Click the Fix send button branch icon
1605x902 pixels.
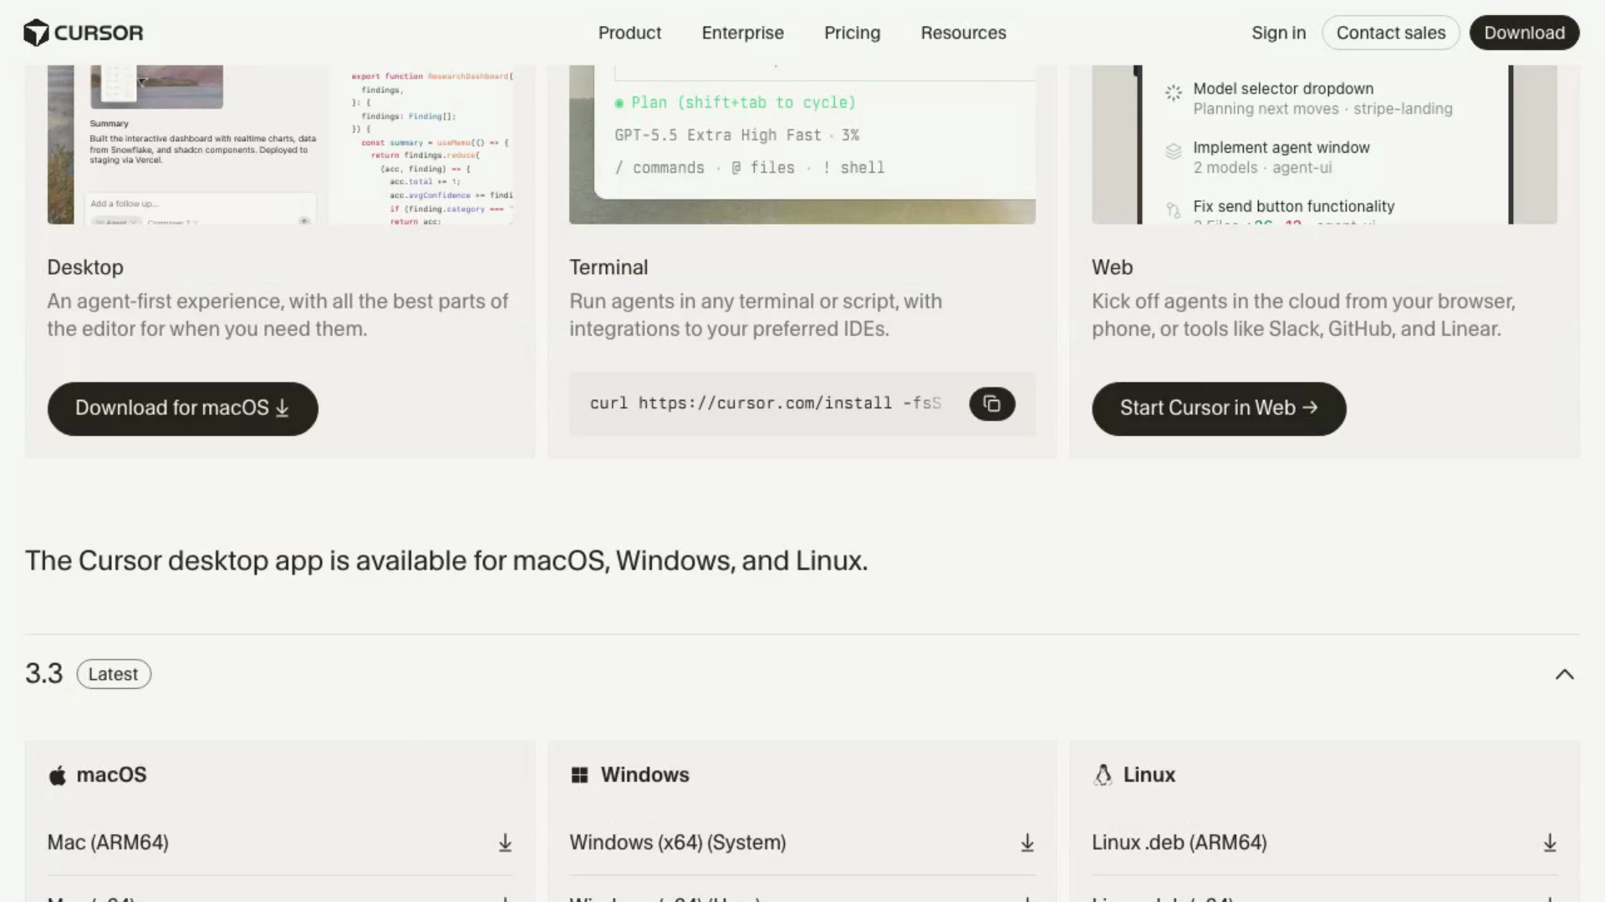(x=1174, y=210)
